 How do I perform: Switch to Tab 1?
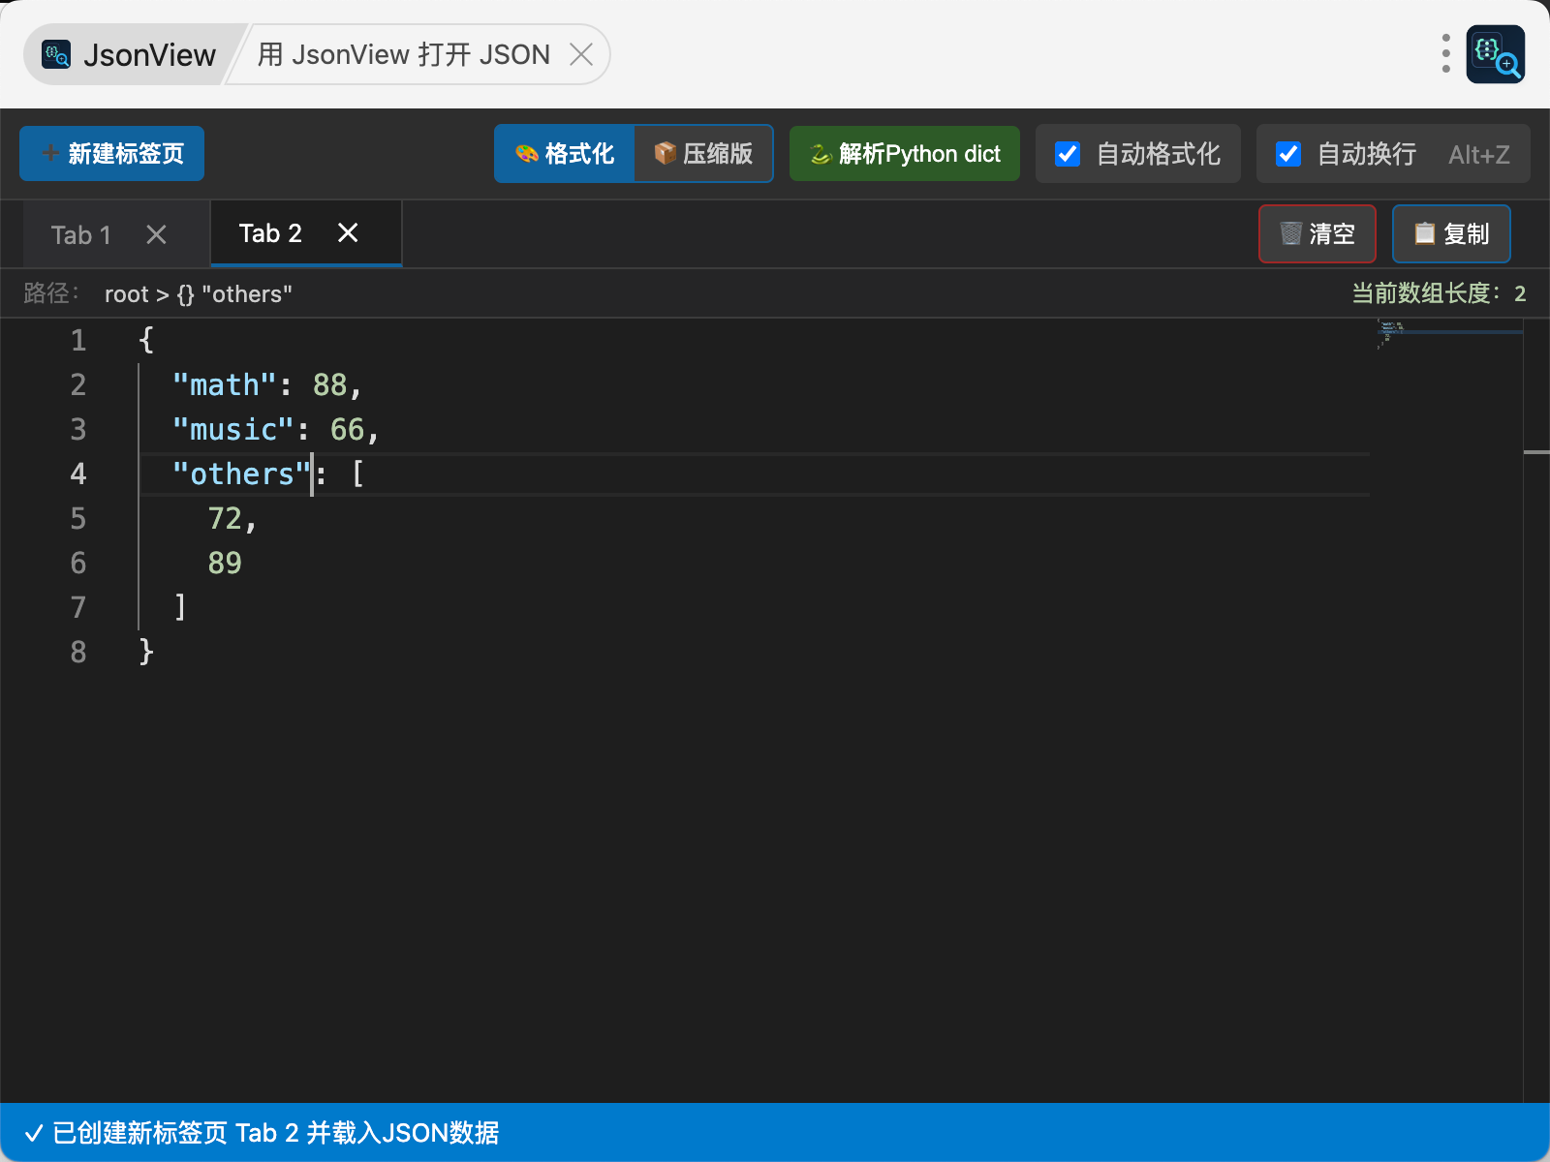81,235
